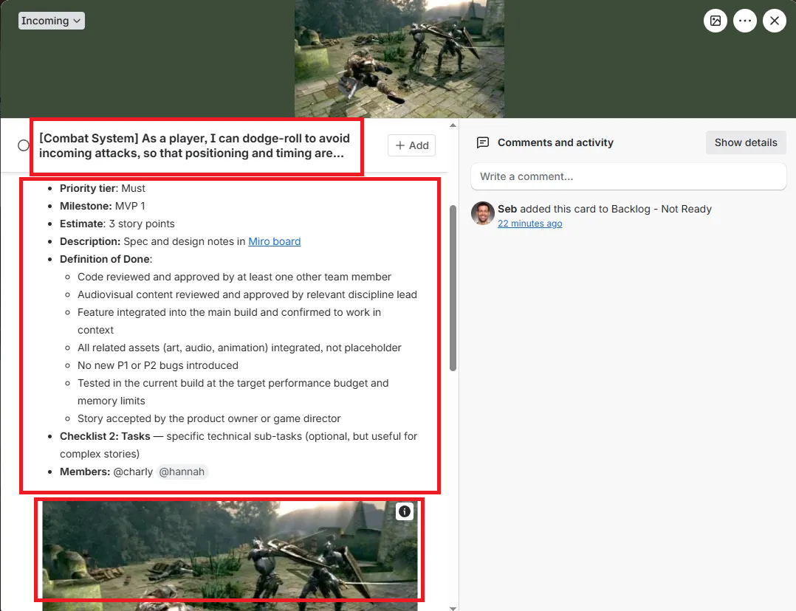Click the 'Milestone: MVP 1' line

pyautogui.click(x=103, y=206)
